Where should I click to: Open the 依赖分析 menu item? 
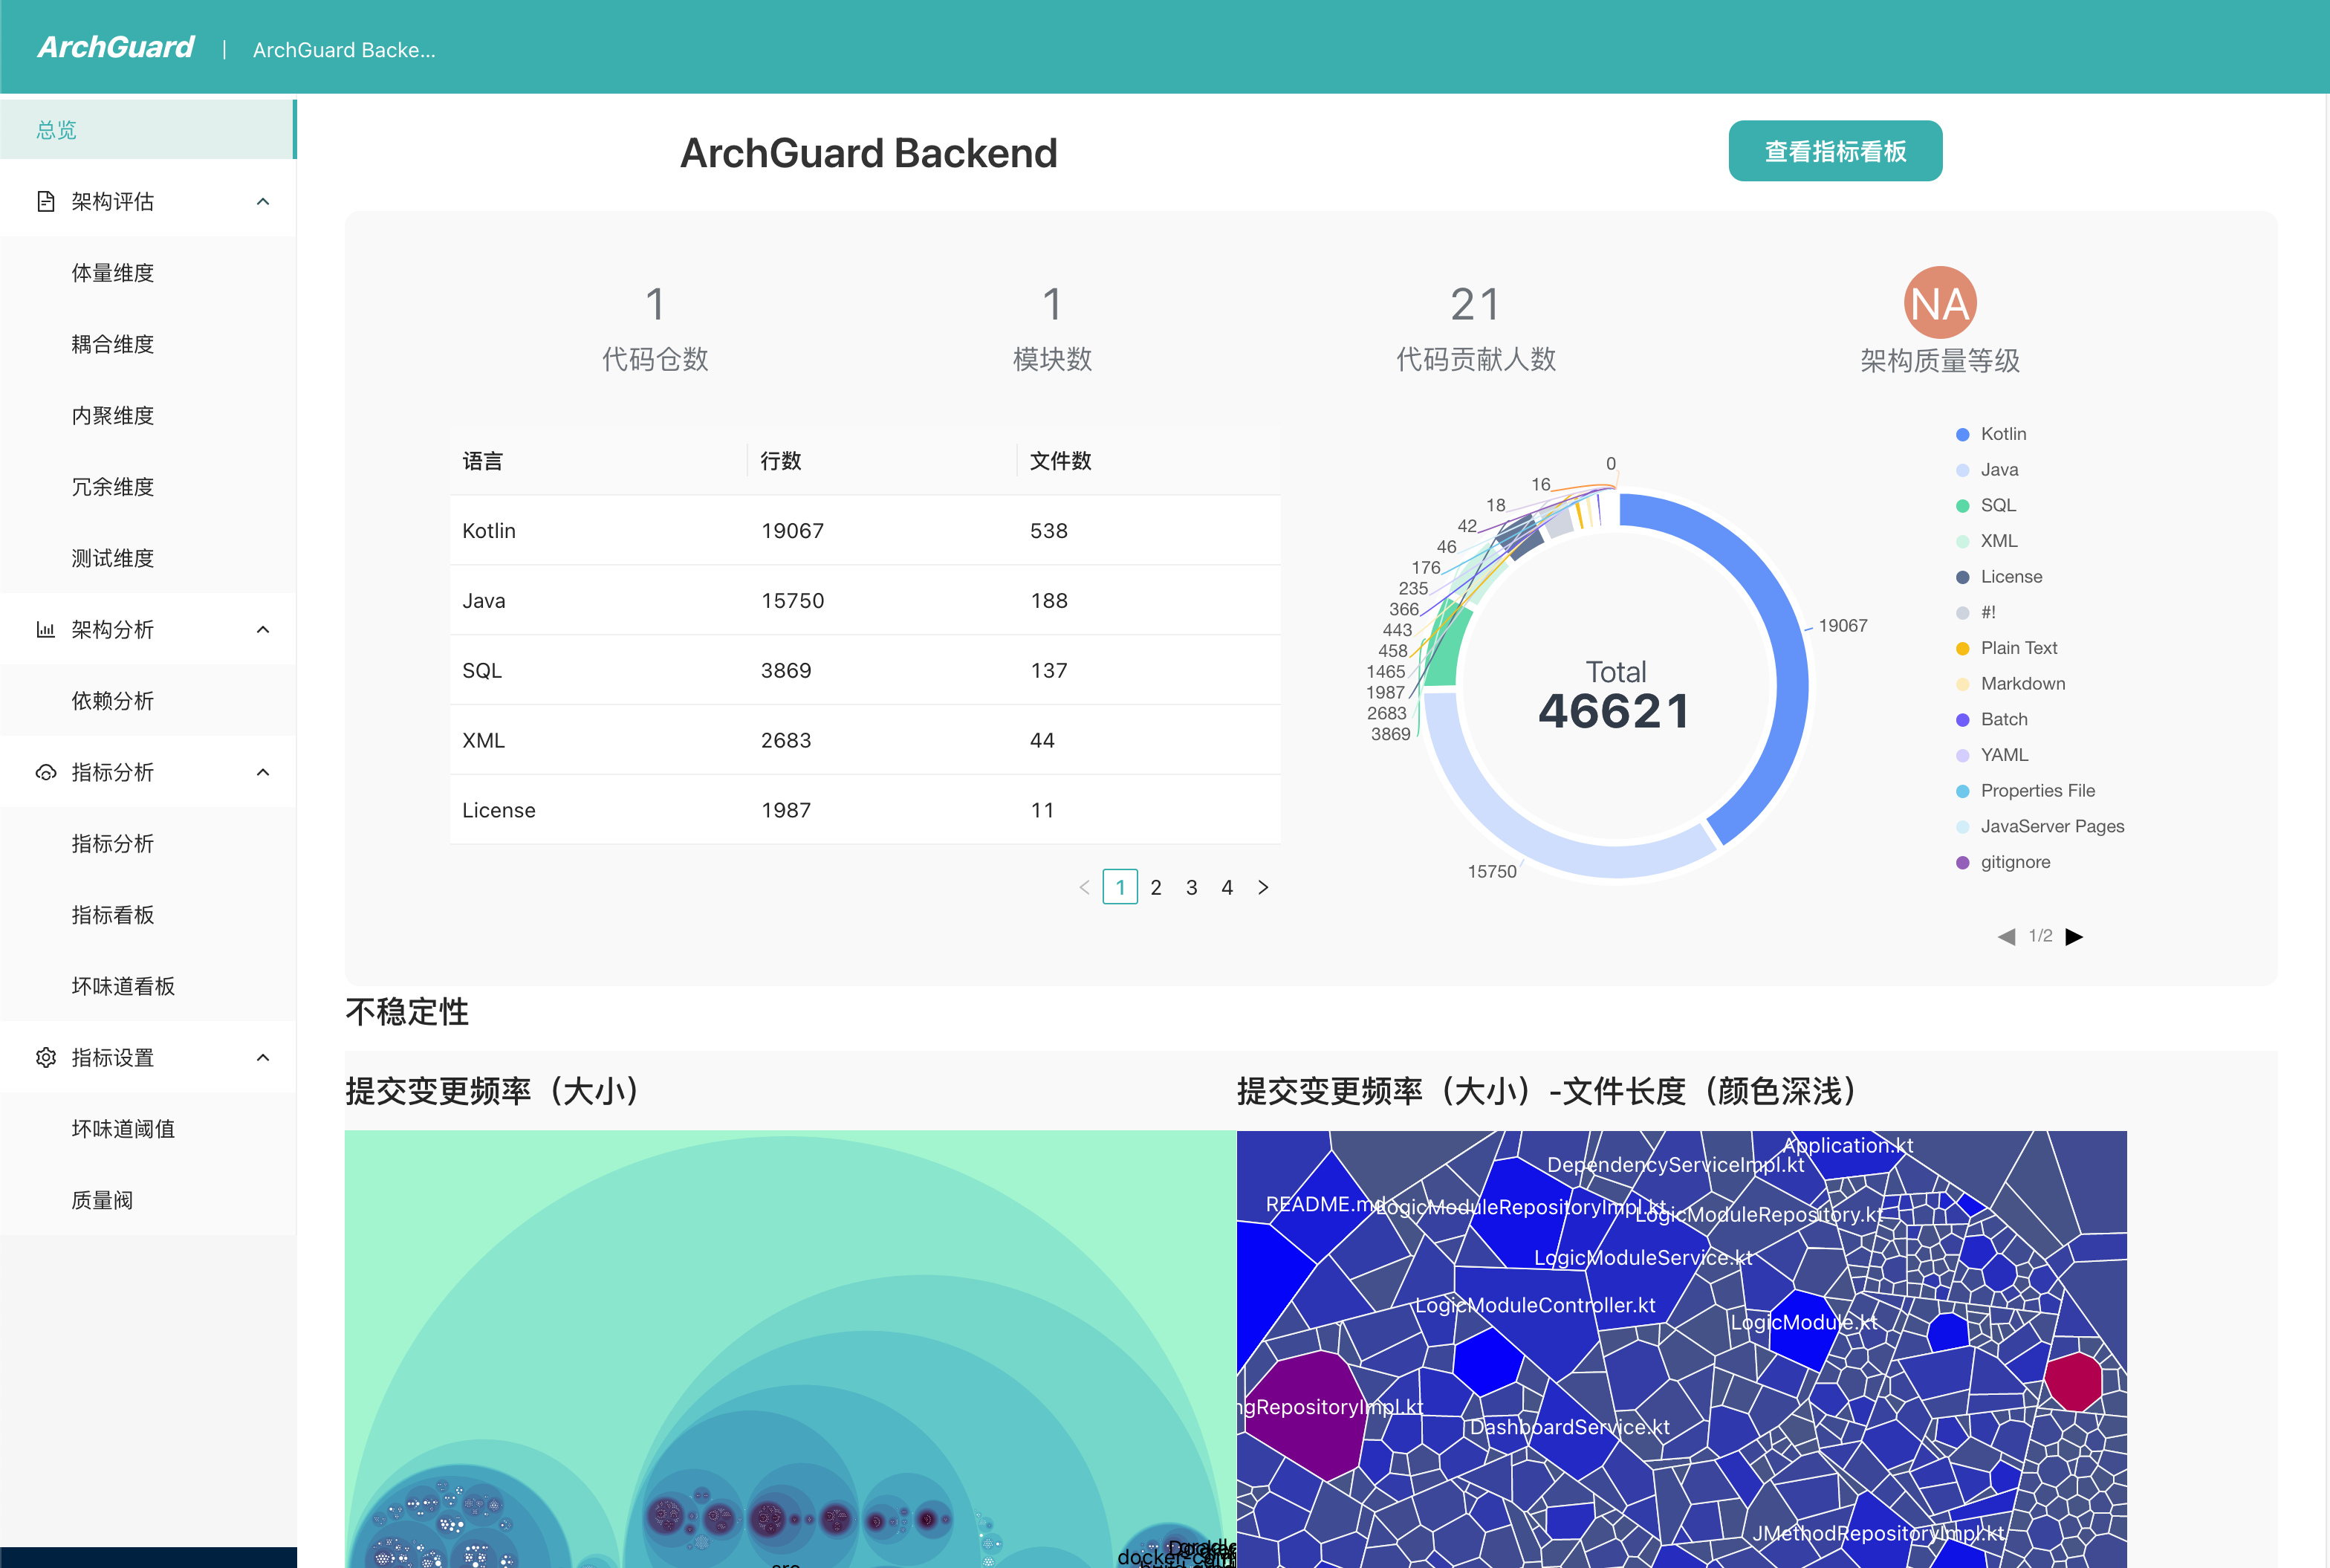pos(113,701)
